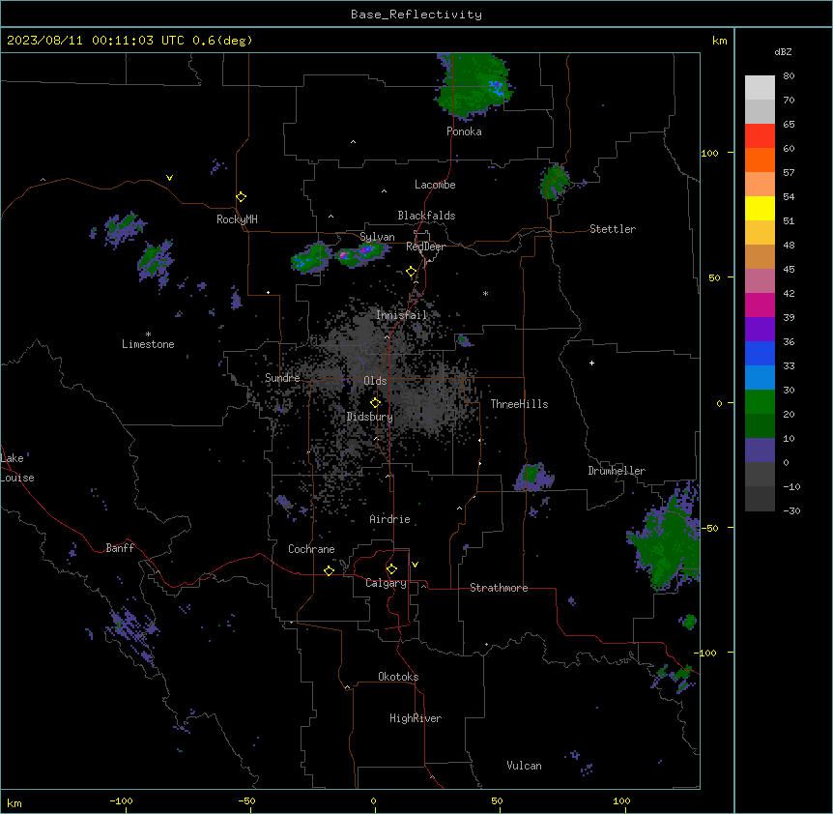
Task: Click the yellow V marker northwest of RockyMH
Action: coord(169,178)
